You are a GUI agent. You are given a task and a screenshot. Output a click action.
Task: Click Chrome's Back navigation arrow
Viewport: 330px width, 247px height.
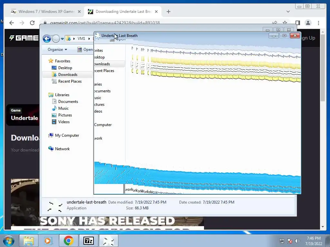click(x=12, y=23)
